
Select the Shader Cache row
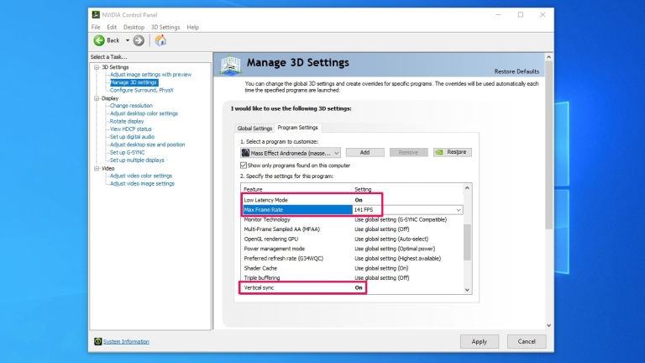pyautogui.click(x=352, y=268)
